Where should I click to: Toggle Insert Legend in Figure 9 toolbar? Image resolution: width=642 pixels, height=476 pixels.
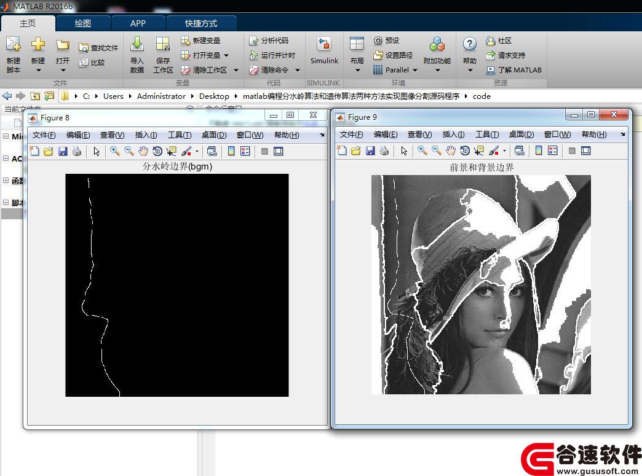pos(552,150)
